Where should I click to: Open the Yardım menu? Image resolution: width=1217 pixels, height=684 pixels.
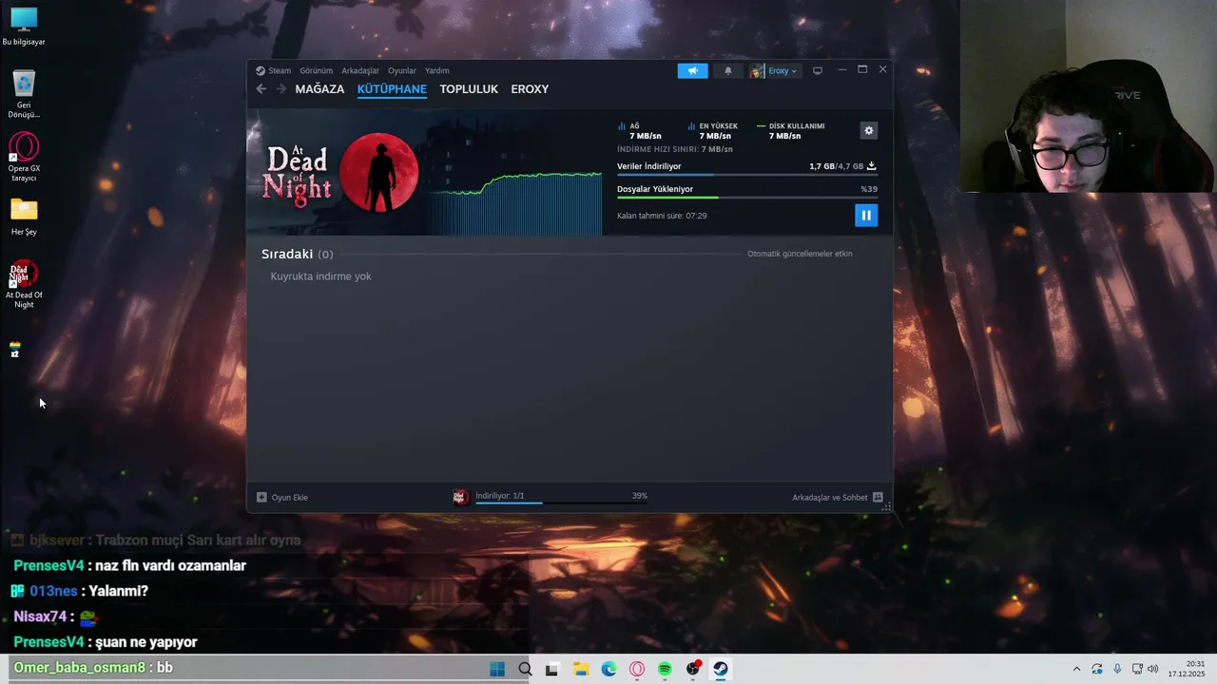(x=436, y=70)
